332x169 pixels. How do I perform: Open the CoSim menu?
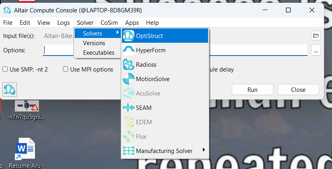coord(109,23)
